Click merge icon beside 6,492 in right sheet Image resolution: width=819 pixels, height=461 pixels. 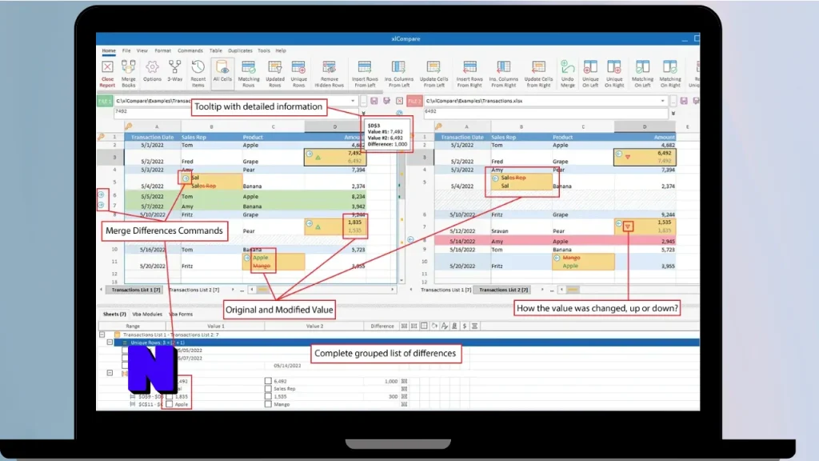(619, 154)
